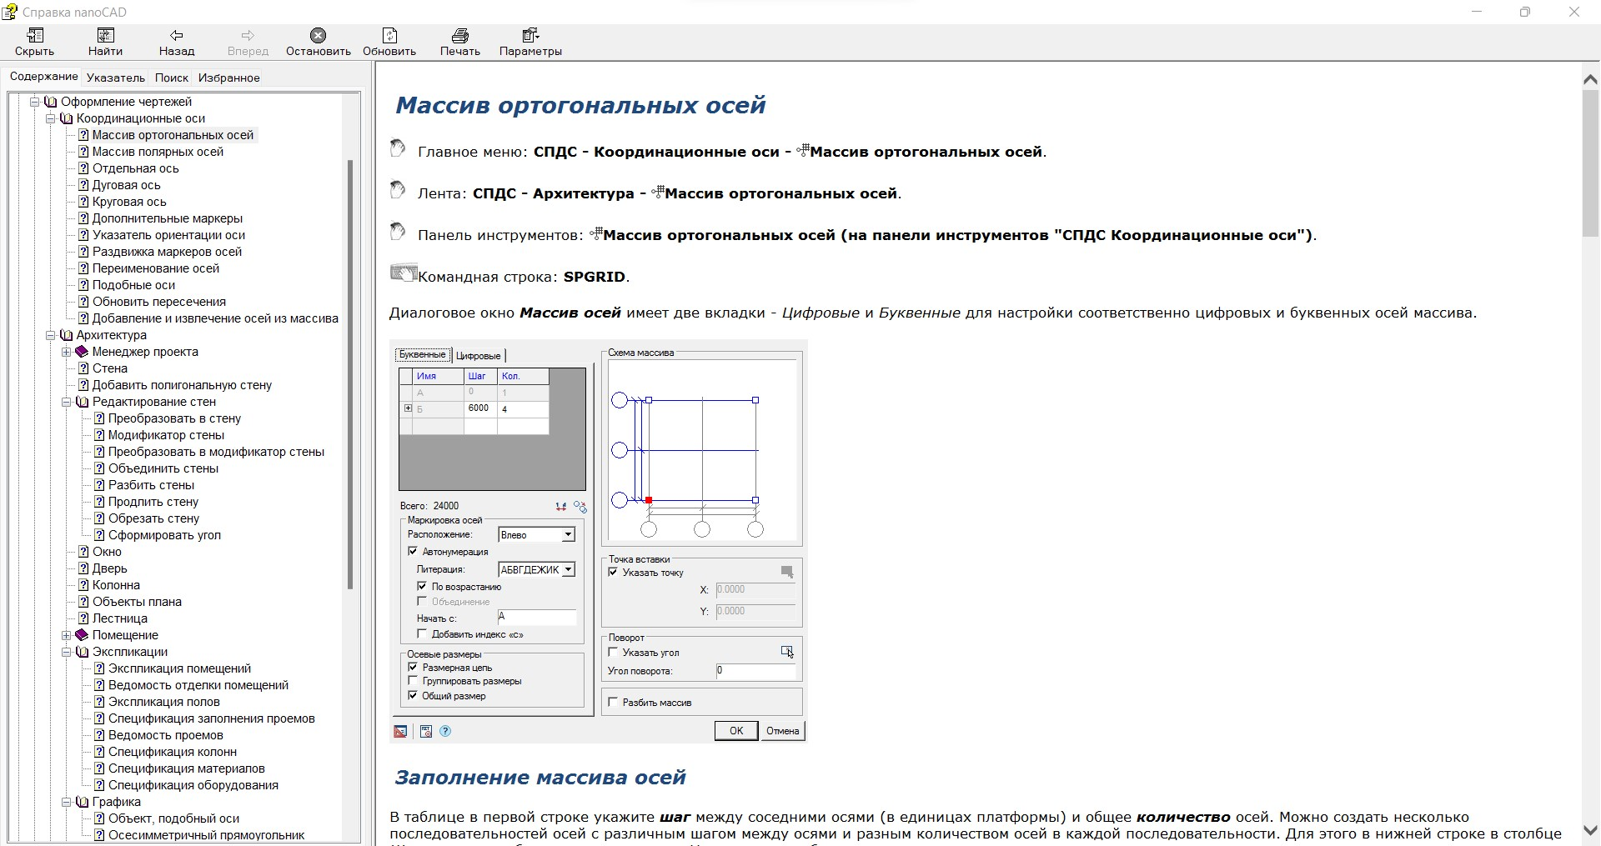
Task: Open the Параметры options icon
Action: point(530,35)
